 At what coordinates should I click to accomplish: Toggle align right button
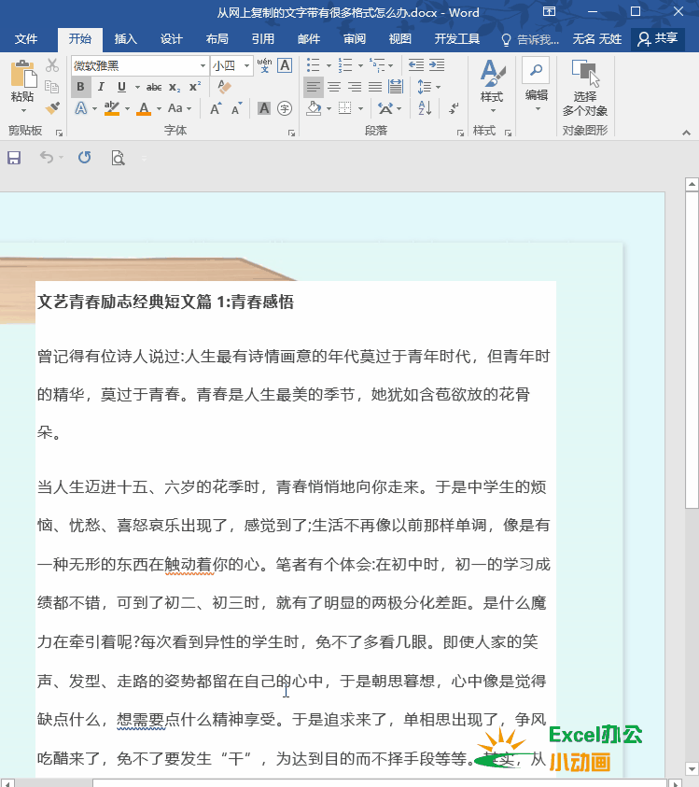(355, 88)
